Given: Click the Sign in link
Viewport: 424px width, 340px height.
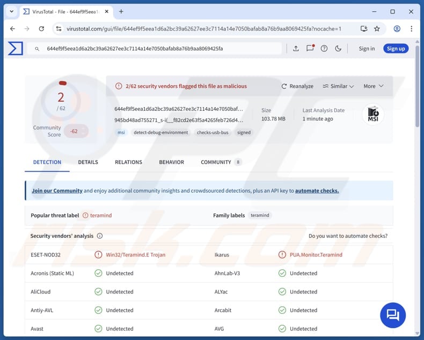Looking at the screenshot, I should pyautogui.click(x=367, y=49).
